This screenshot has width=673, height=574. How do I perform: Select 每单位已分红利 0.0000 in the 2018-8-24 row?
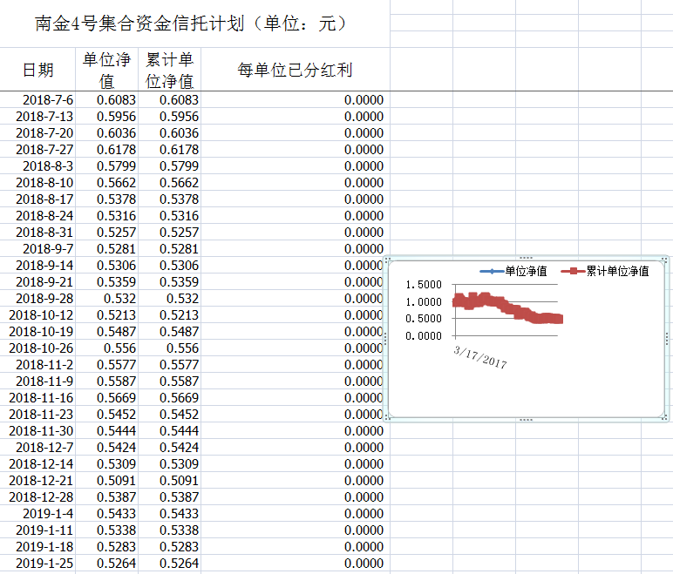[x=296, y=216]
